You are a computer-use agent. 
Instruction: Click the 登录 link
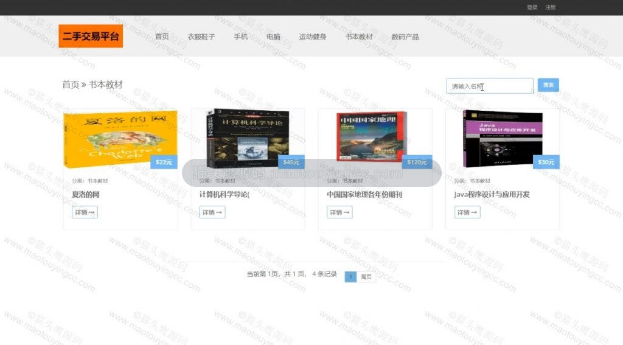coord(532,7)
